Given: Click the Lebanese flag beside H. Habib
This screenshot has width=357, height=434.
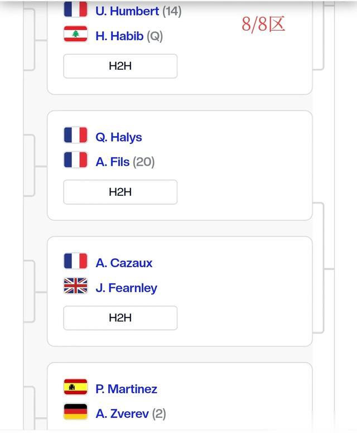Looking at the screenshot, I should tap(75, 34).
